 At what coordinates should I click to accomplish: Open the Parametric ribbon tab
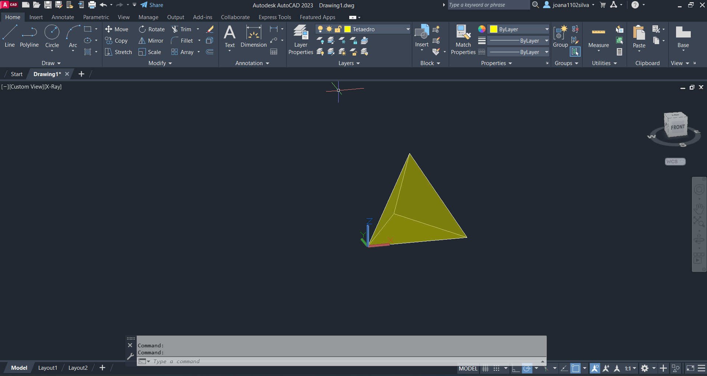coord(96,17)
